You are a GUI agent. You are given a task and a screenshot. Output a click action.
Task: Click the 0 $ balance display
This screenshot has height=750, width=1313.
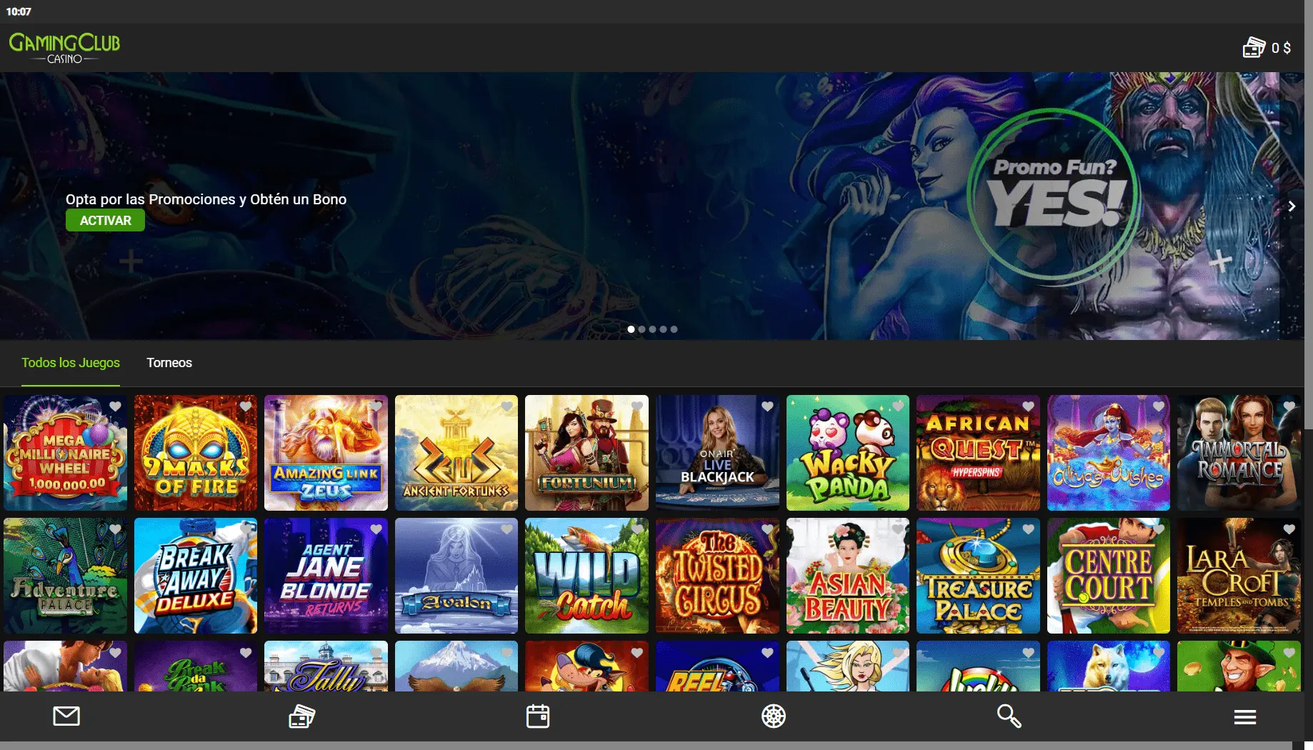(x=1280, y=47)
